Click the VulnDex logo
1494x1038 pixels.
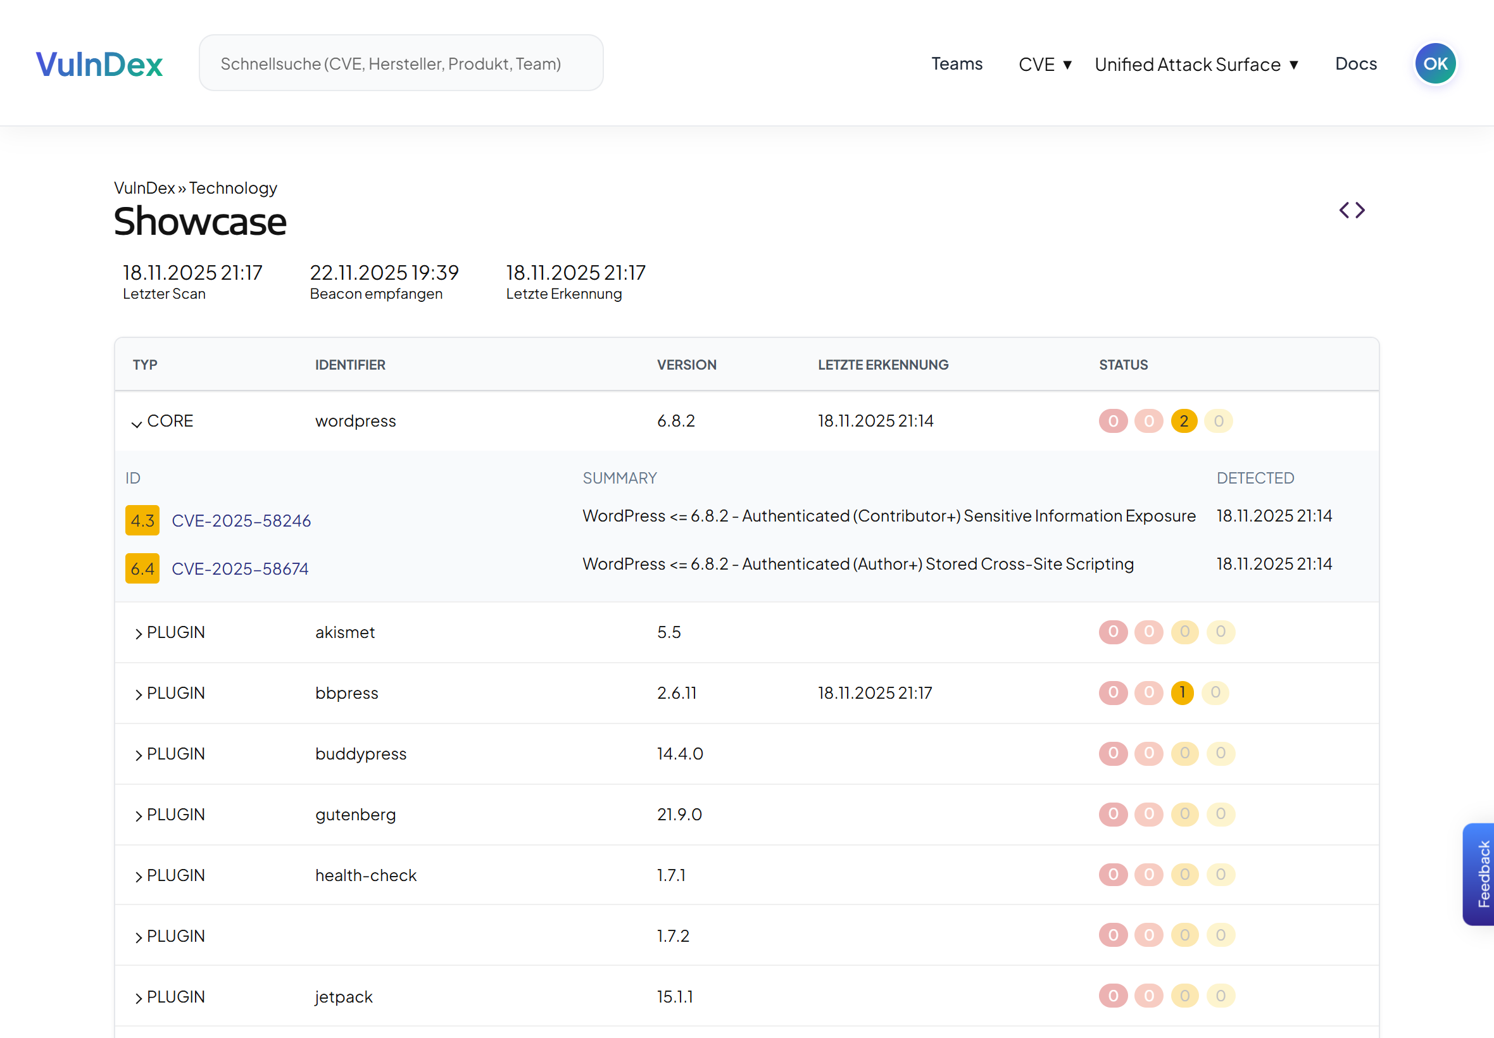coord(99,63)
